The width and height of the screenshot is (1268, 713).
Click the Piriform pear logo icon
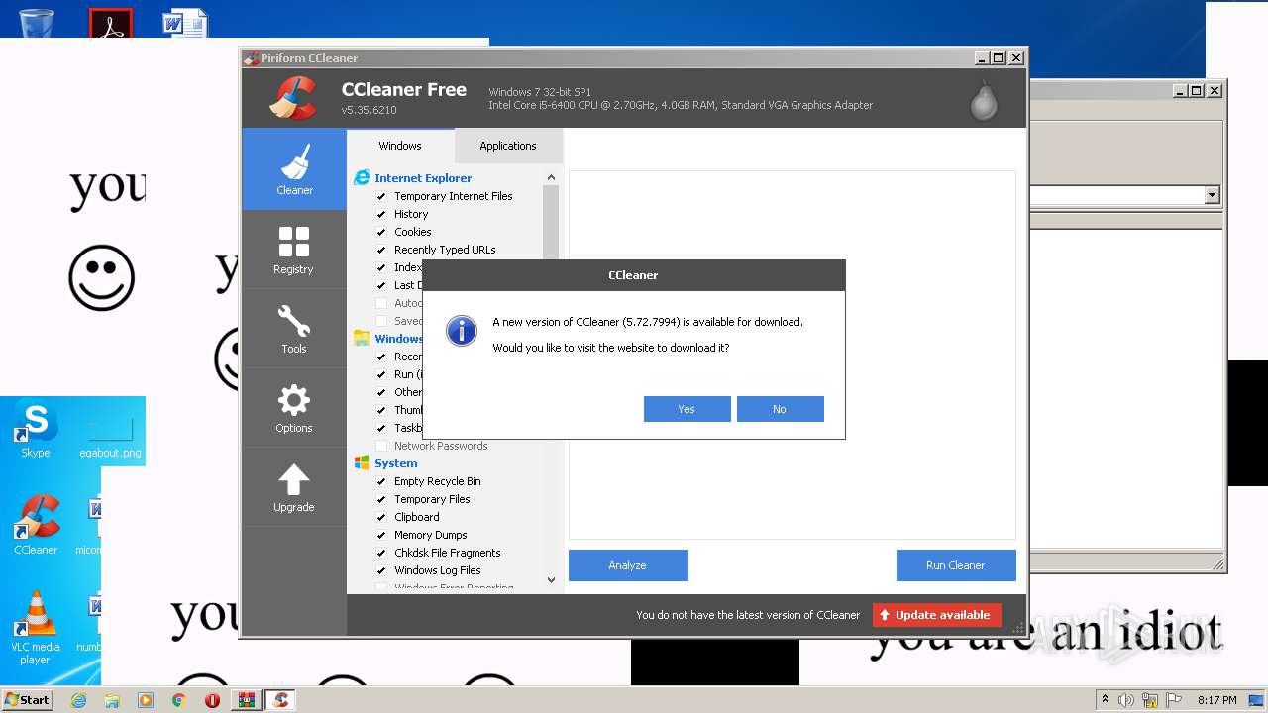pyautogui.click(x=984, y=99)
